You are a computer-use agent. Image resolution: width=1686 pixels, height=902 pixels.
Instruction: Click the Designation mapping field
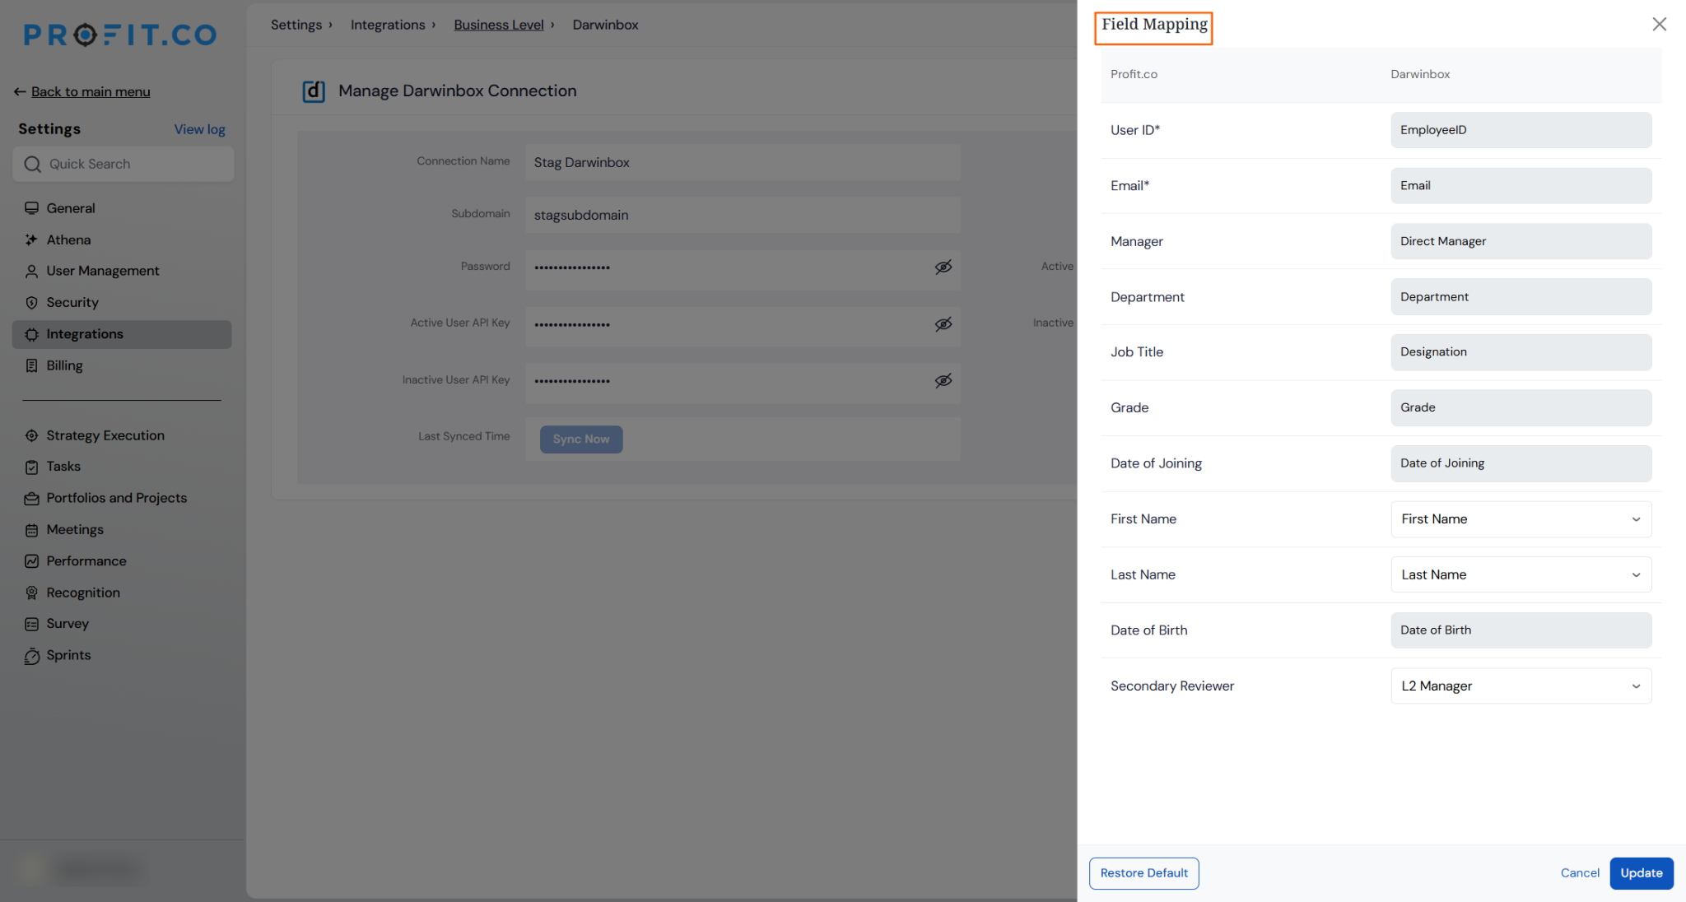1521,352
